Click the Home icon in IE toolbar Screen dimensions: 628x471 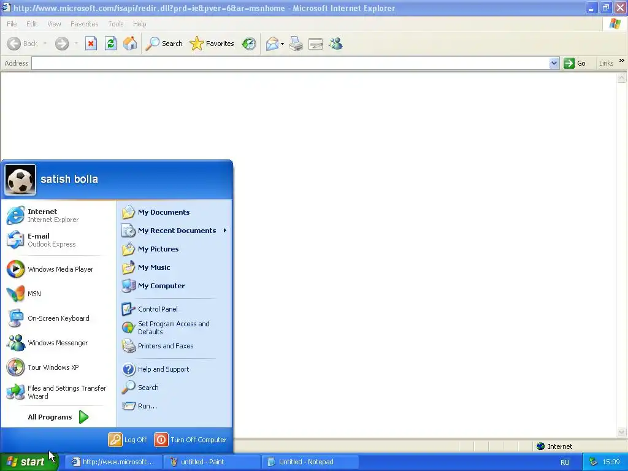pos(130,44)
